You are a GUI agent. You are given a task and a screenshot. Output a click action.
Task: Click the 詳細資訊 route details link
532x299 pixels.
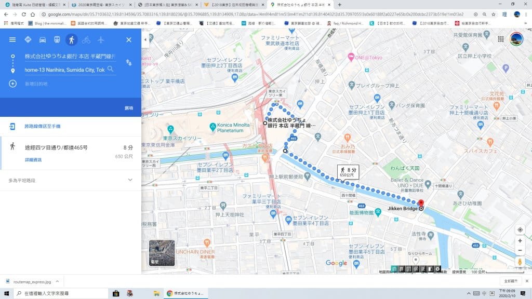coord(33,160)
